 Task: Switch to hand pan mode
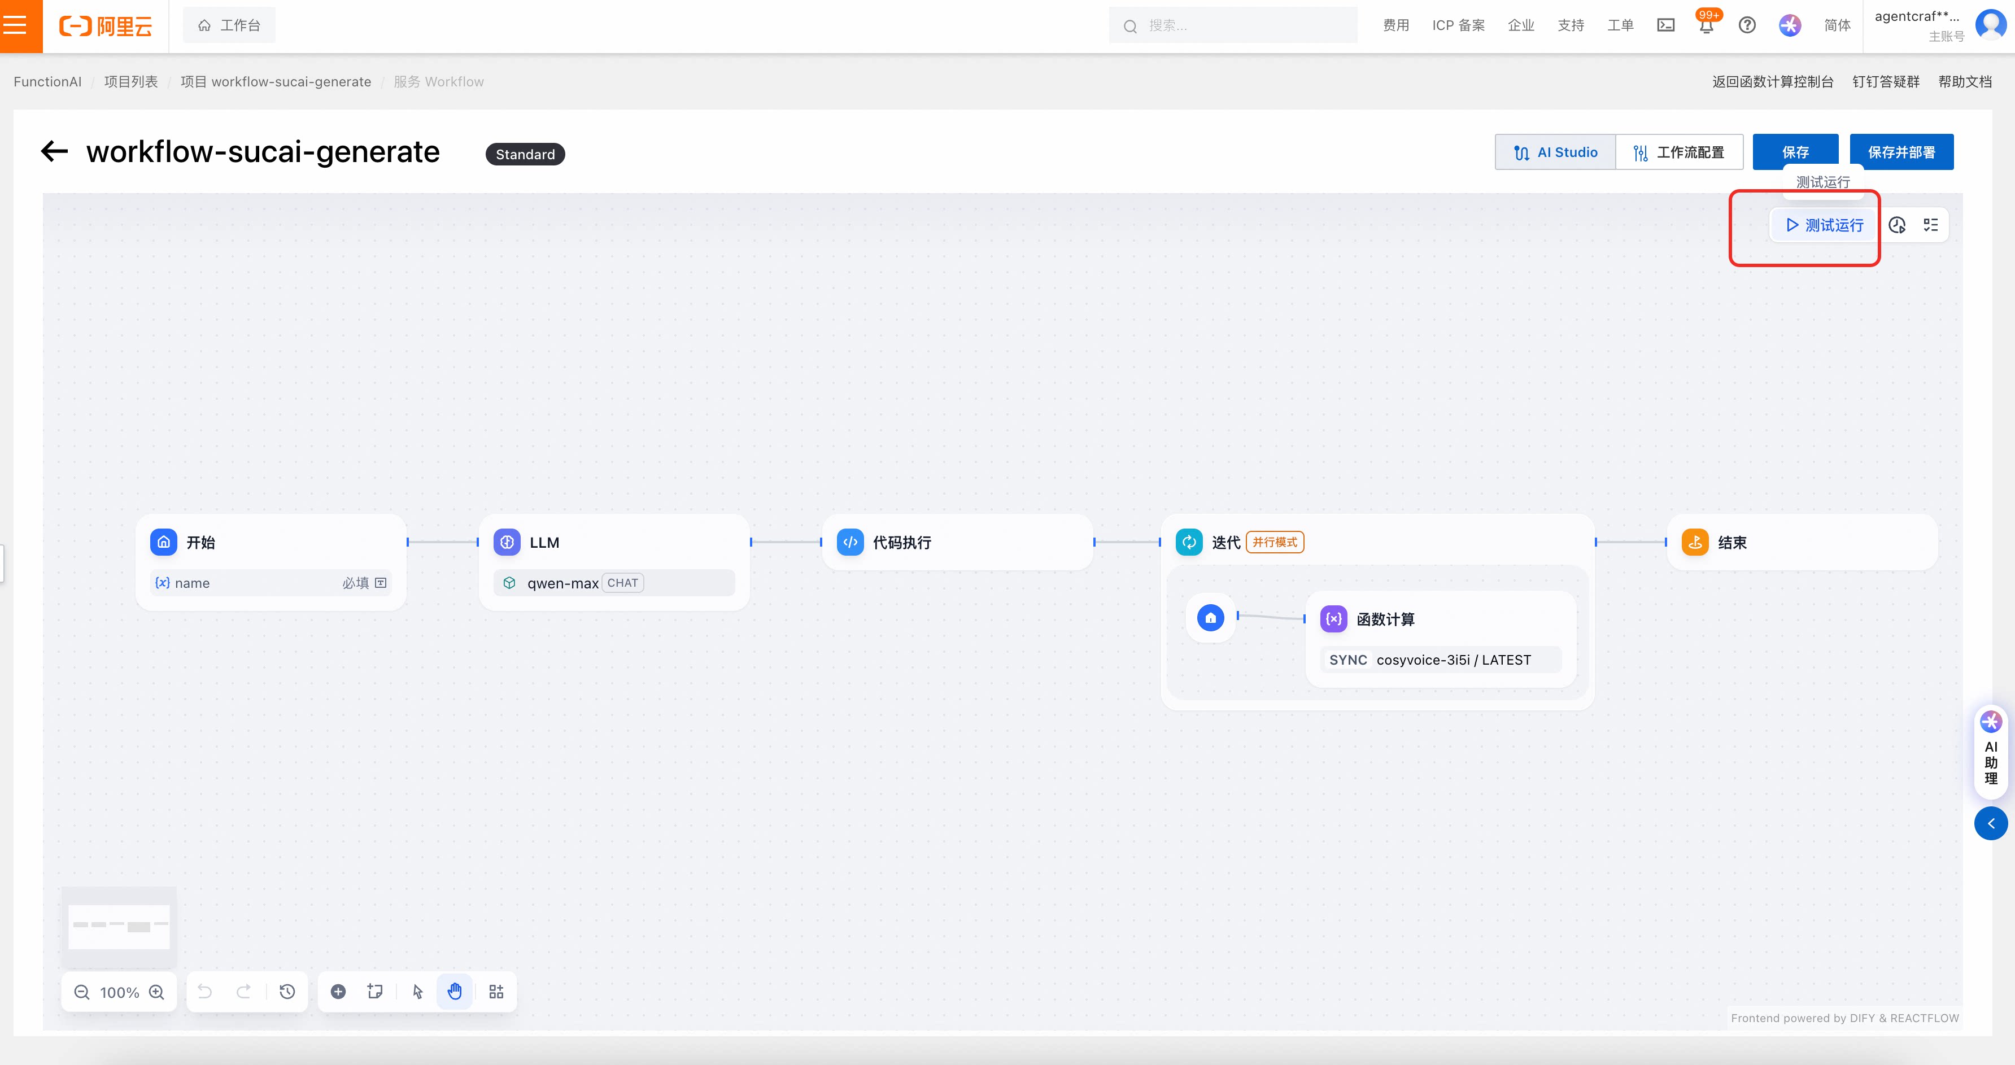click(x=455, y=992)
